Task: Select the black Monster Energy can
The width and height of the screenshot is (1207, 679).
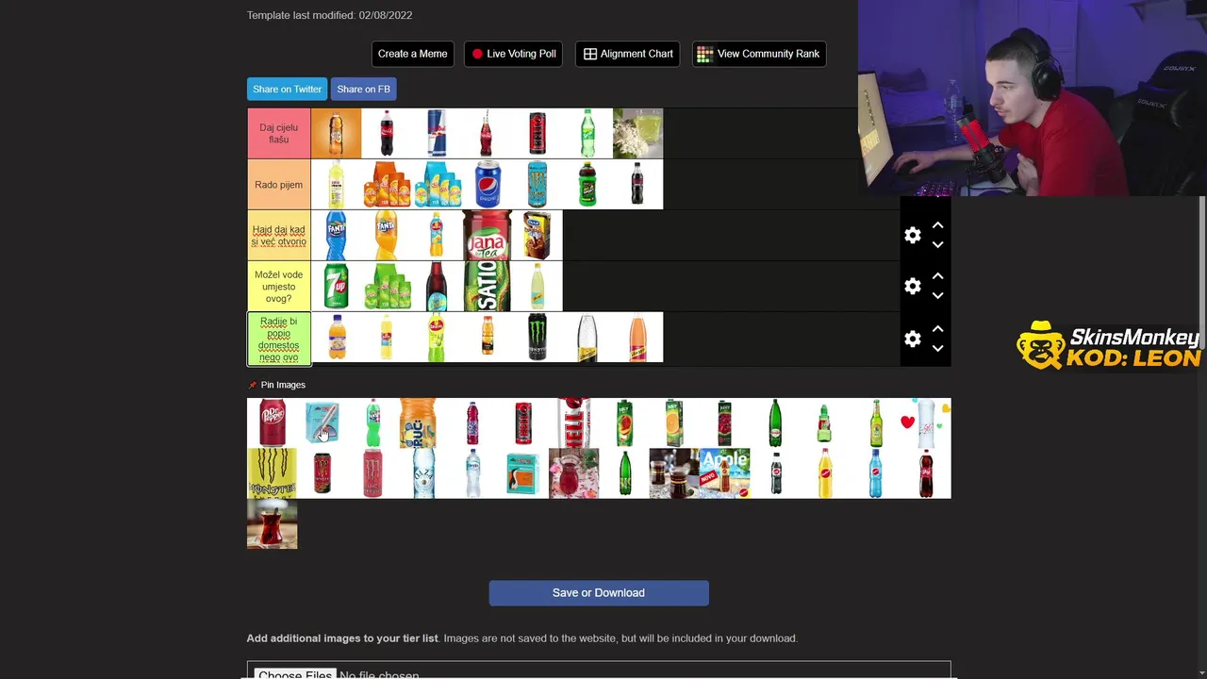Action: (x=537, y=338)
